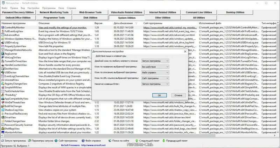Switch to Network Monitoring Tools tab
This screenshot has width=280, height=148.
coord(54,13)
